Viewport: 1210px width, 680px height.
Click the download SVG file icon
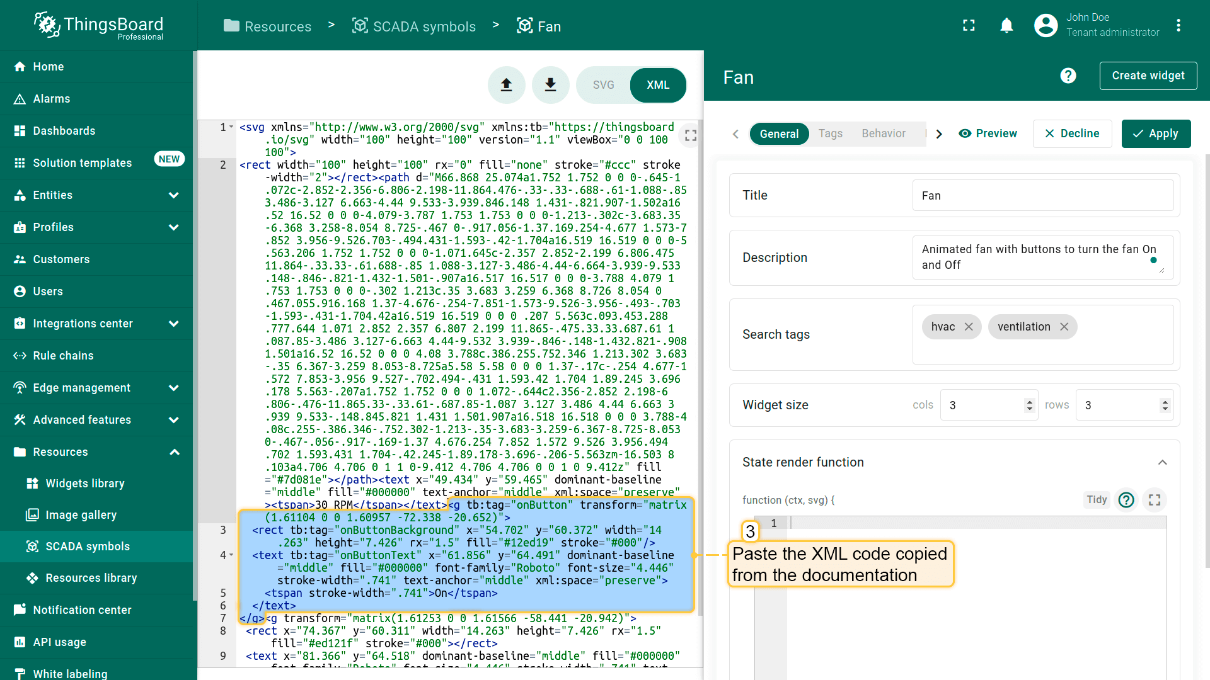(x=550, y=85)
